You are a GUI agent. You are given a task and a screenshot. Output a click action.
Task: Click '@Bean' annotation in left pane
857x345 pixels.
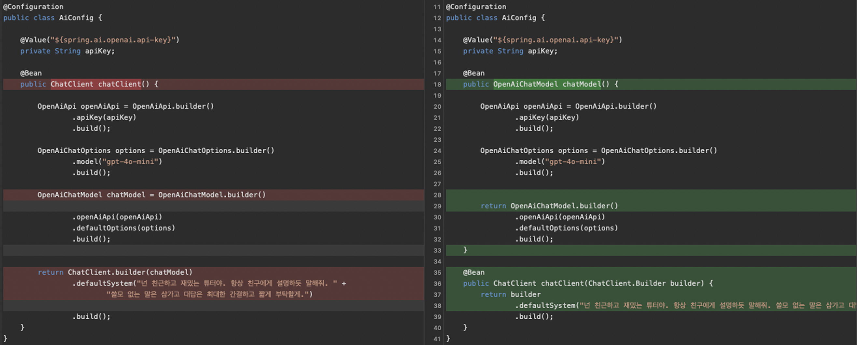coord(31,73)
